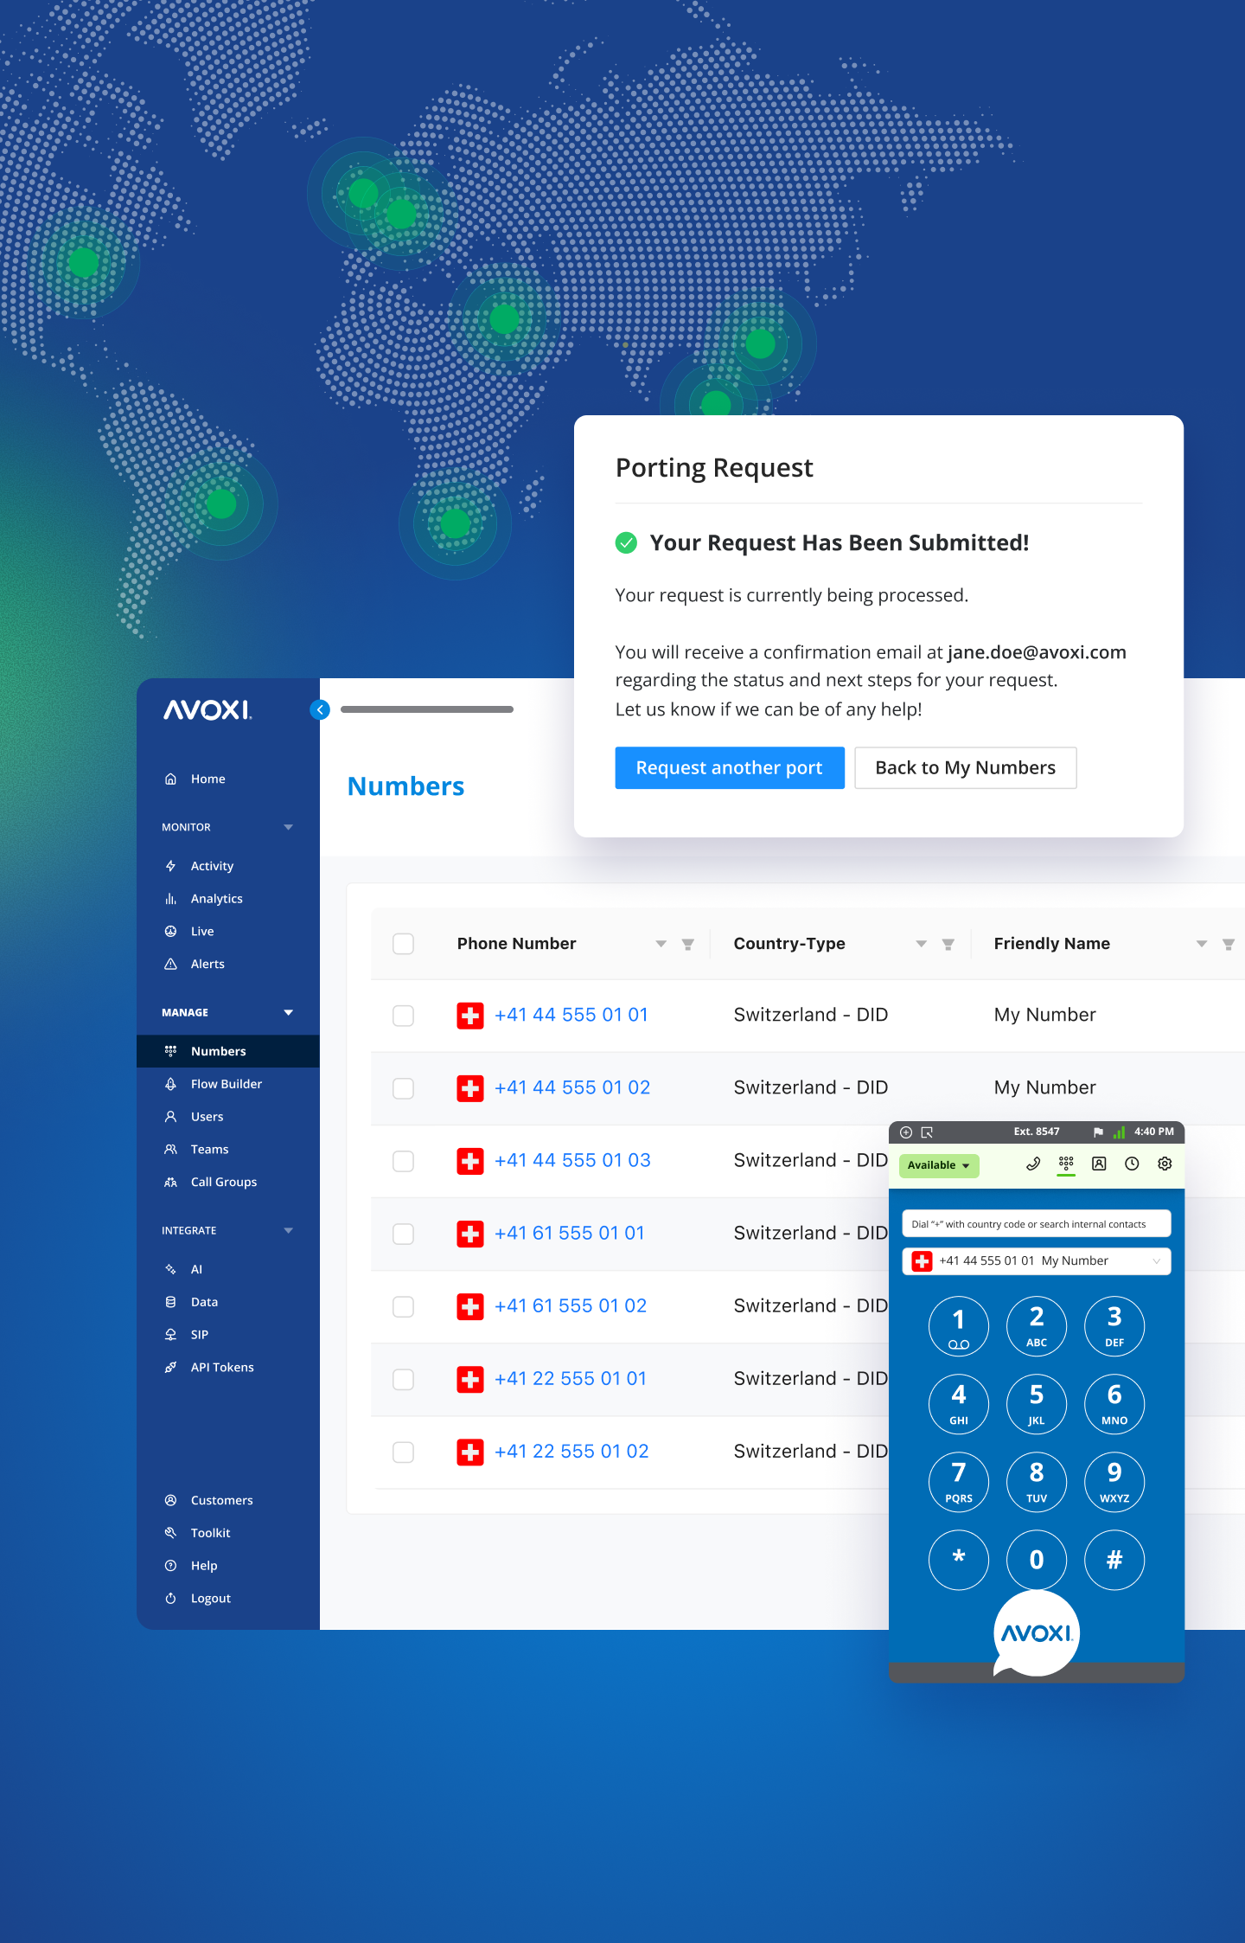Image resolution: width=1245 pixels, height=1943 pixels.
Task: Tap the star key on dialpad
Action: pyautogui.click(x=959, y=1560)
